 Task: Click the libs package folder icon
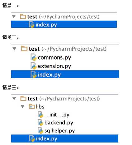(x=32, y=106)
